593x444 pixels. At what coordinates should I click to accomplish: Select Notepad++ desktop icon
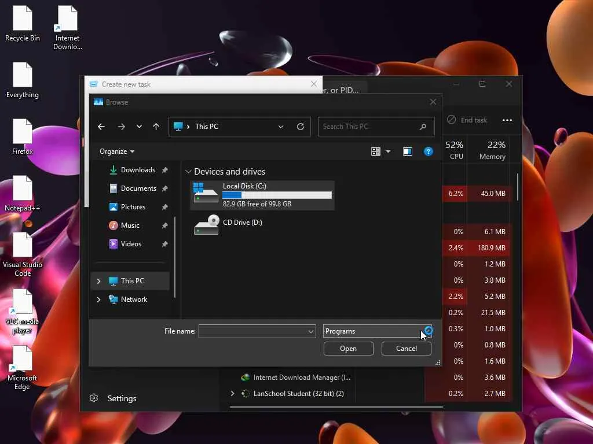point(23,193)
